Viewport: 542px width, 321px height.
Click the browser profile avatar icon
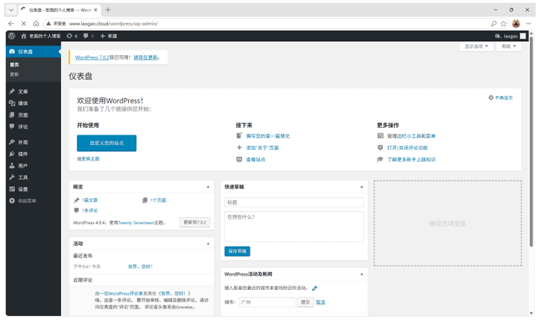516,23
